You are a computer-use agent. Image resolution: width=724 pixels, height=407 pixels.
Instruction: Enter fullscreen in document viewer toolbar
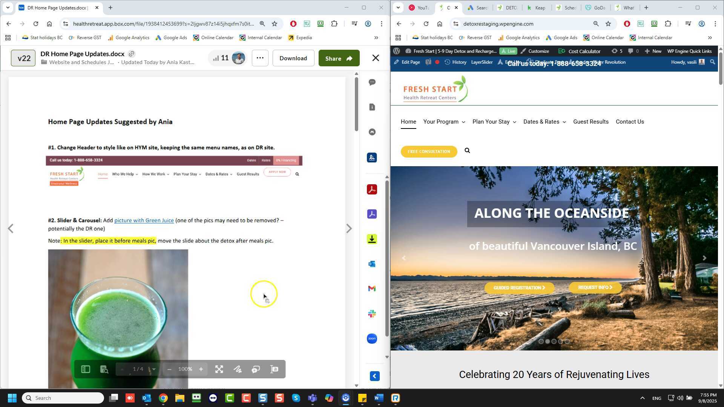pyautogui.click(x=219, y=369)
